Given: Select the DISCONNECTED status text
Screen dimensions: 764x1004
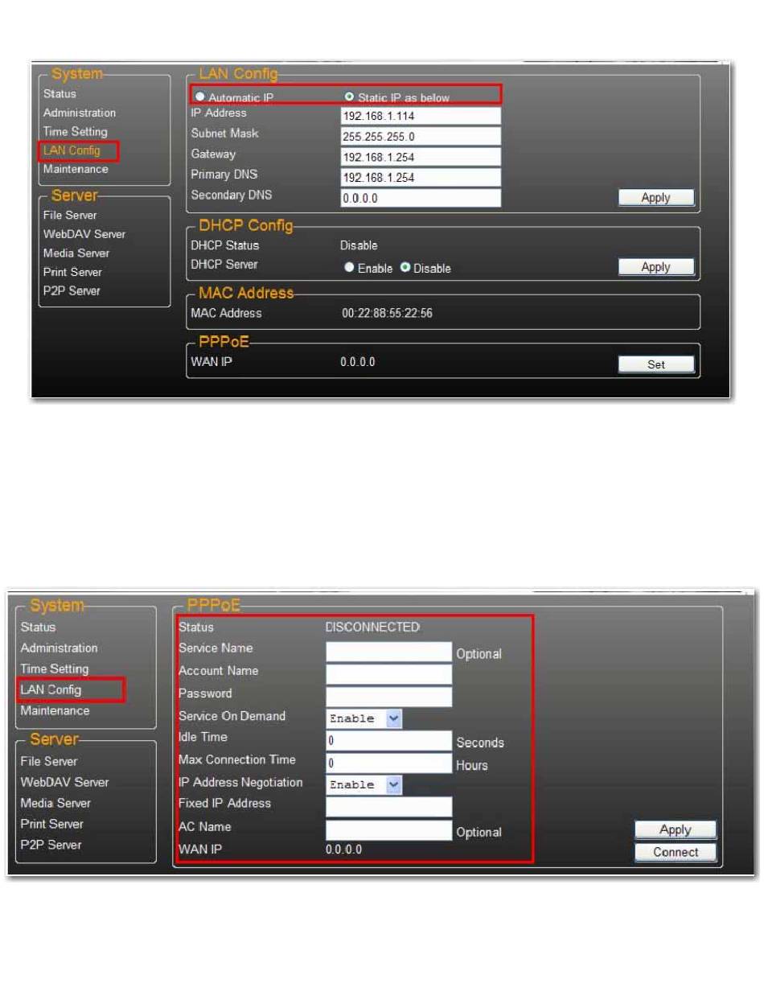Looking at the screenshot, I should point(373,627).
